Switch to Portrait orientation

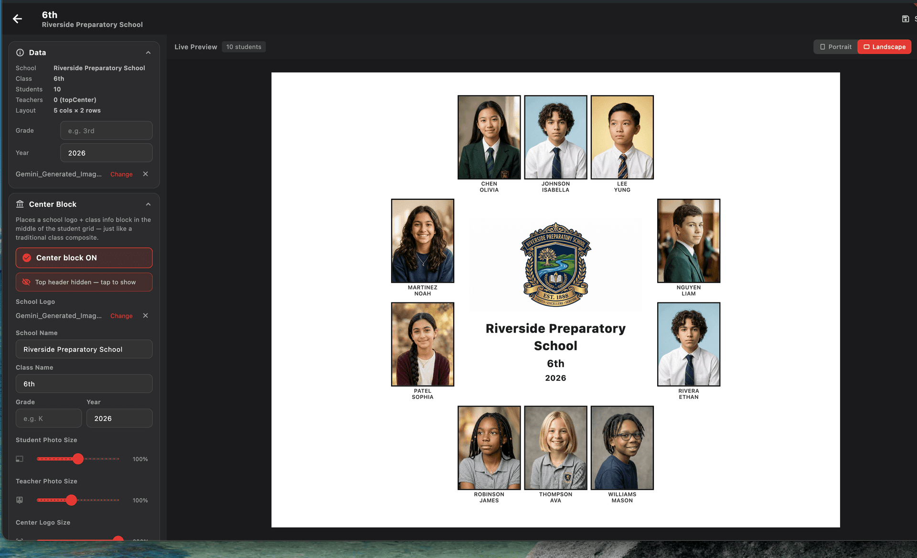(835, 47)
